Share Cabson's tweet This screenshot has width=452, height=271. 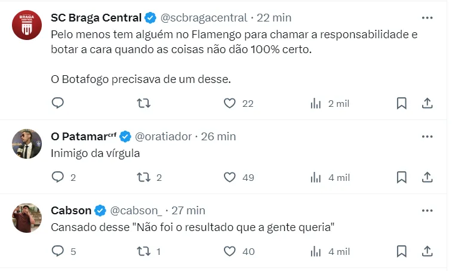pyautogui.click(x=428, y=251)
